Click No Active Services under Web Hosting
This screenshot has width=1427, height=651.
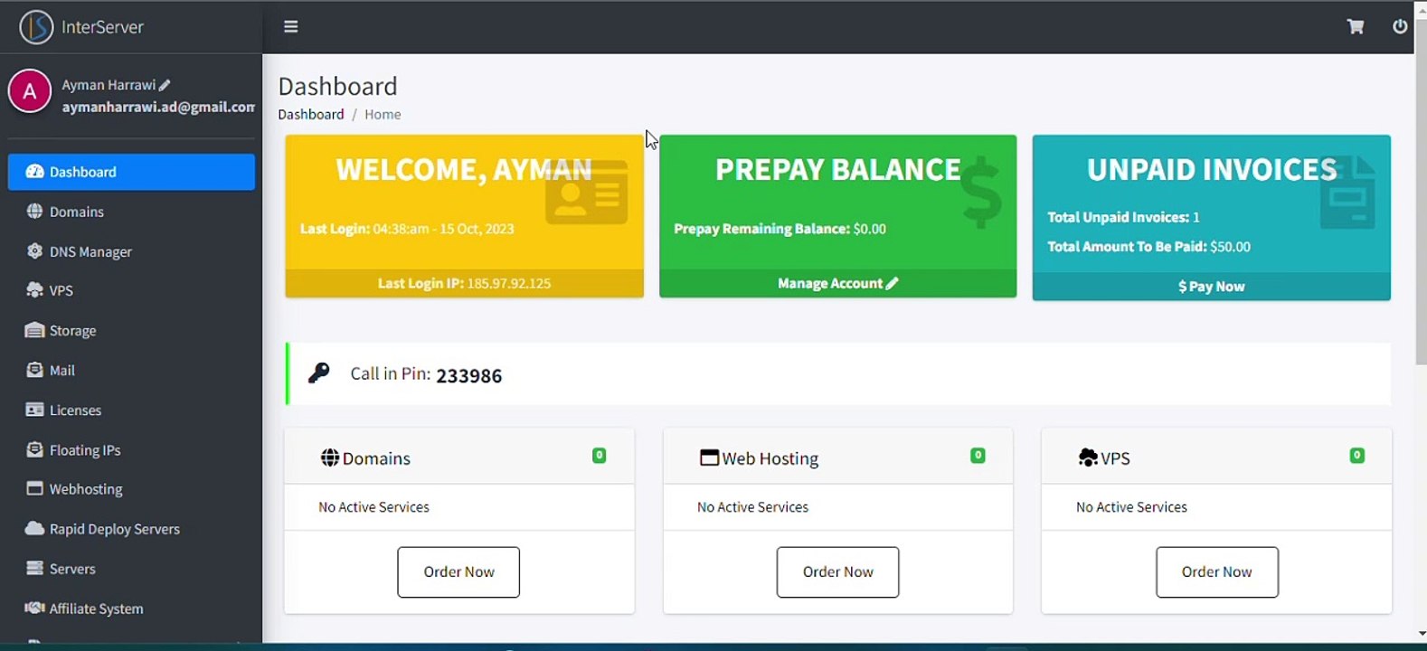coord(752,507)
